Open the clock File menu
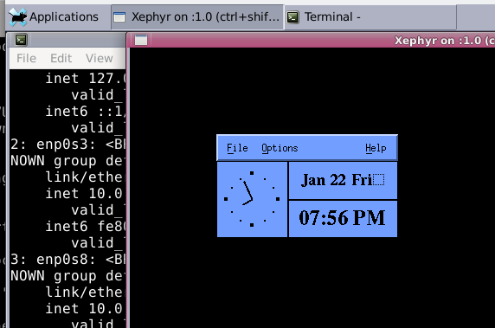This screenshot has height=328, width=495. point(237,148)
